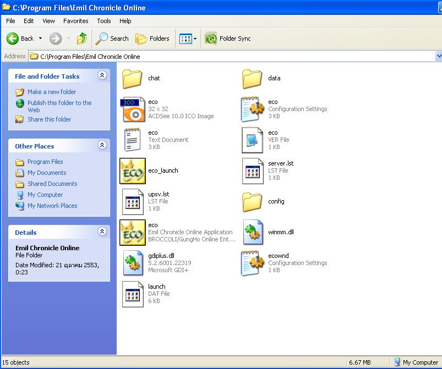Open the chat folder icon
The image size is (442, 369).
(x=133, y=79)
